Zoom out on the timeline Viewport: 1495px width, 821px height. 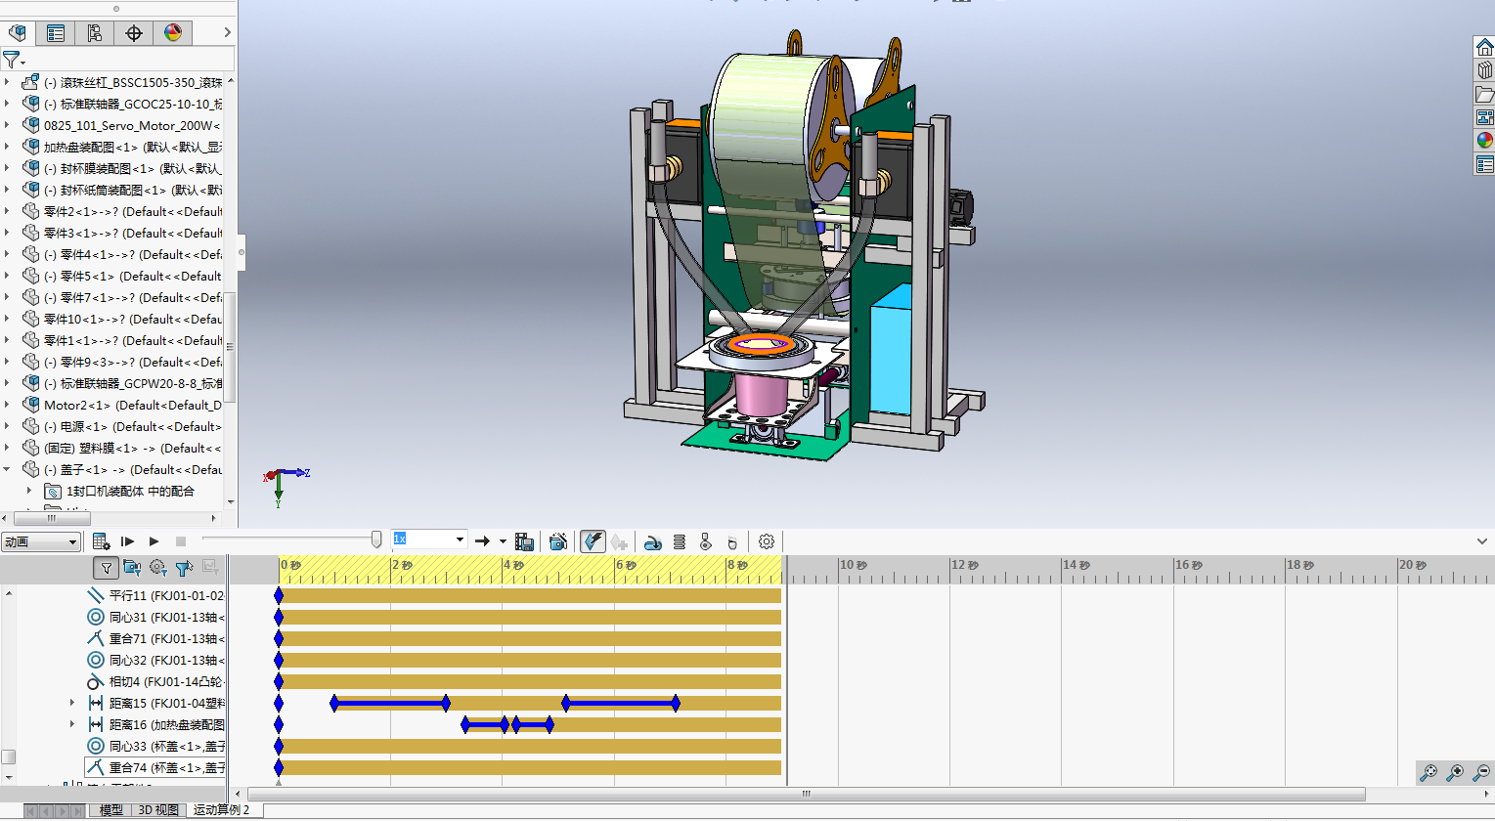1481,772
